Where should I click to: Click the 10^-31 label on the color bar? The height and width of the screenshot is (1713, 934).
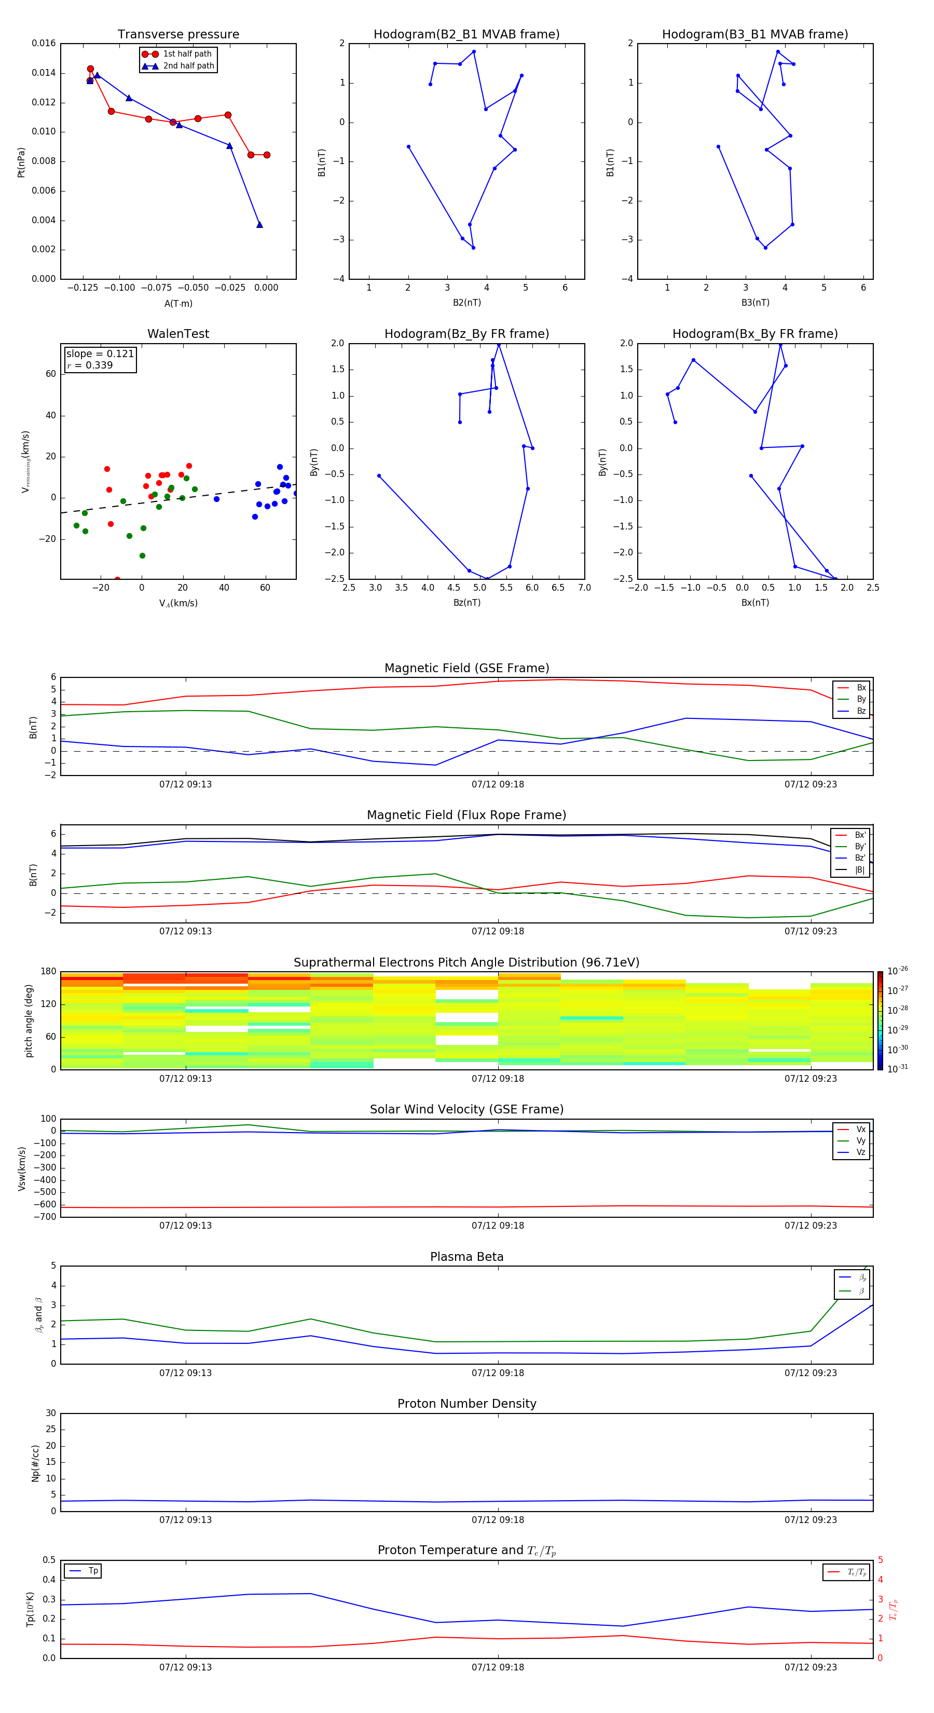click(x=898, y=1069)
